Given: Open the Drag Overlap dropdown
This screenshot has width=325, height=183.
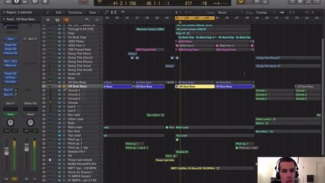Looking at the screenshot, I should (x=266, y=12).
